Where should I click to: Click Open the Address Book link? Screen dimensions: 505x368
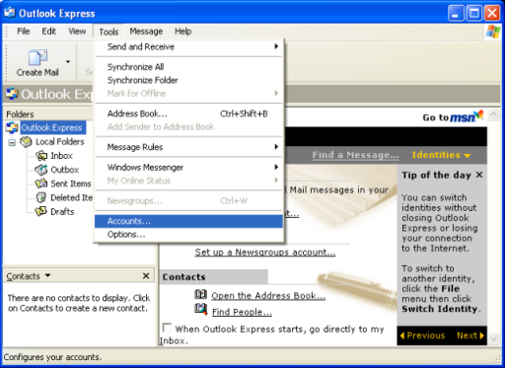tap(268, 296)
